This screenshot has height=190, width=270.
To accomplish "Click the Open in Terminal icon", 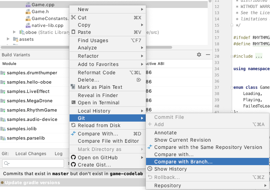I will click(73, 103).
